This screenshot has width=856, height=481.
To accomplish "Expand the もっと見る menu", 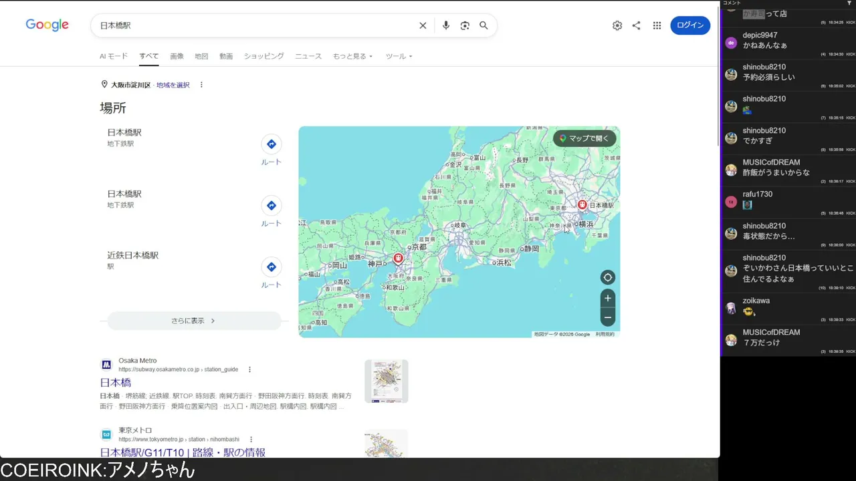I will click(353, 56).
